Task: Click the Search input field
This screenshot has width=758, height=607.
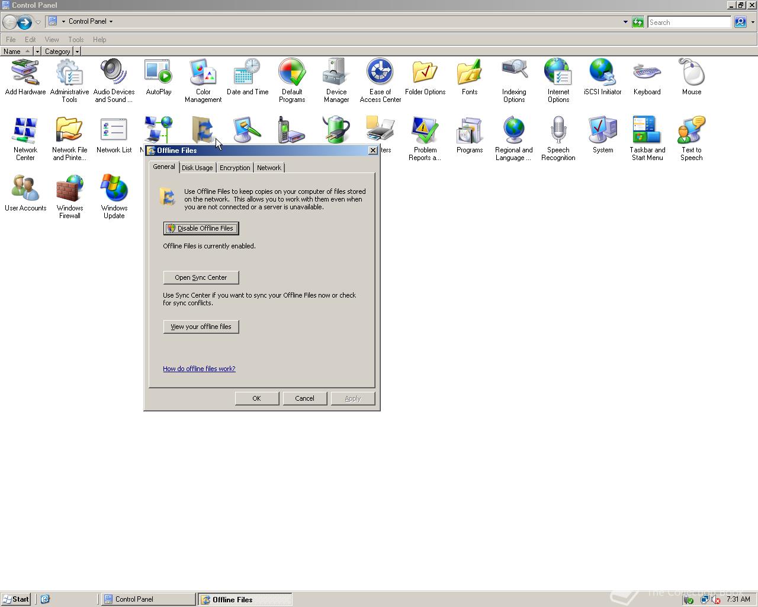Action: pyautogui.click(x=689, y=22)
